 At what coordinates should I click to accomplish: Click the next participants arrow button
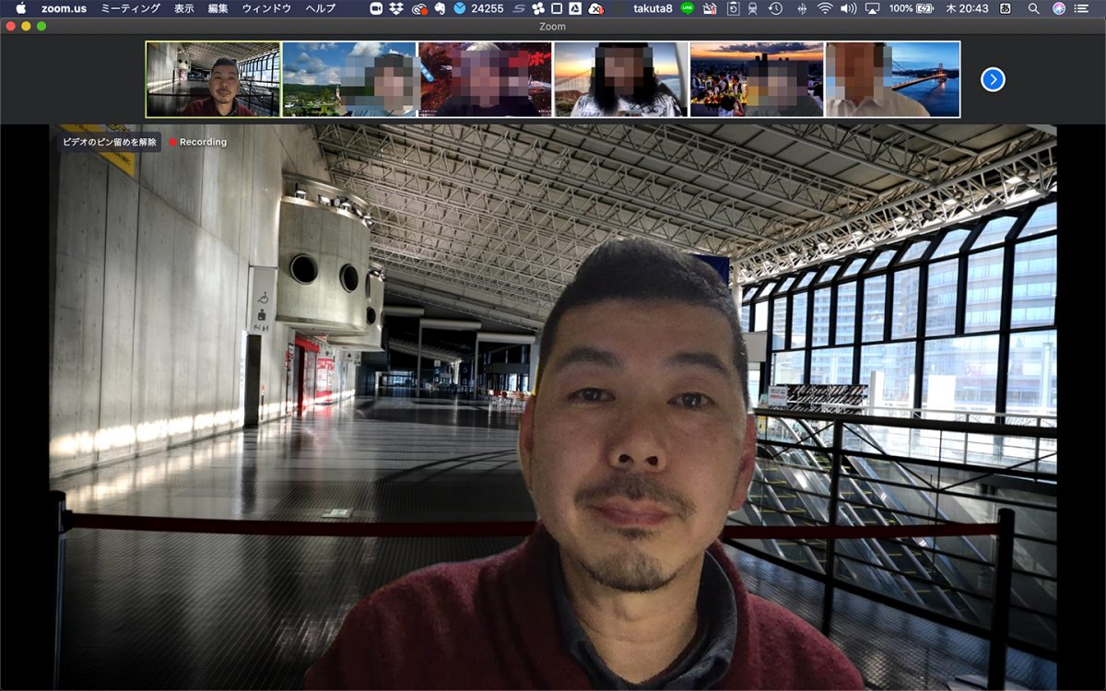coord(993,80)
